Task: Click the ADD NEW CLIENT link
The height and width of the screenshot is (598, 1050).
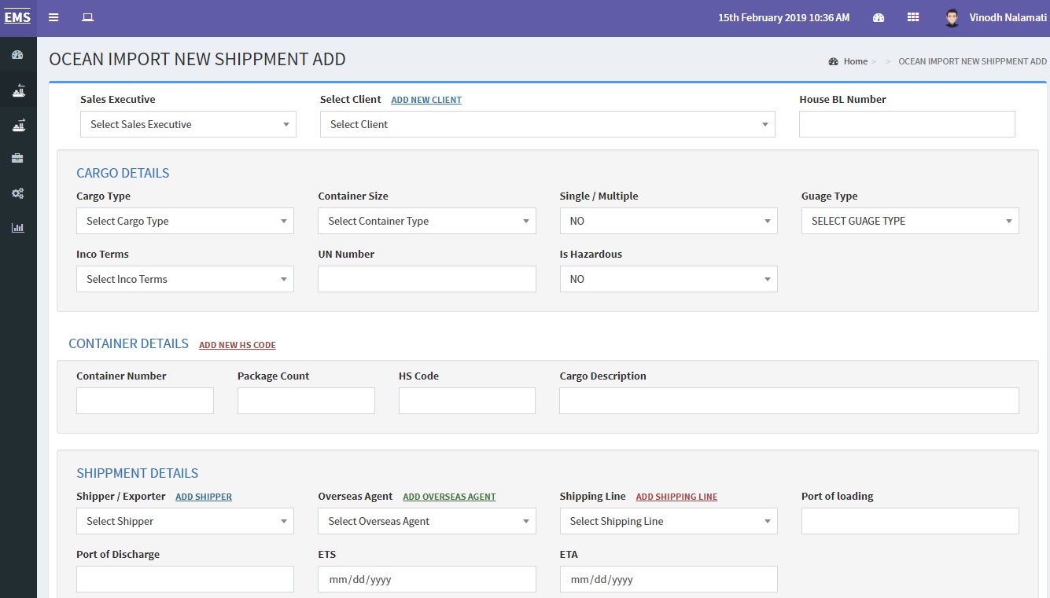Action: [x=426, y=100]
